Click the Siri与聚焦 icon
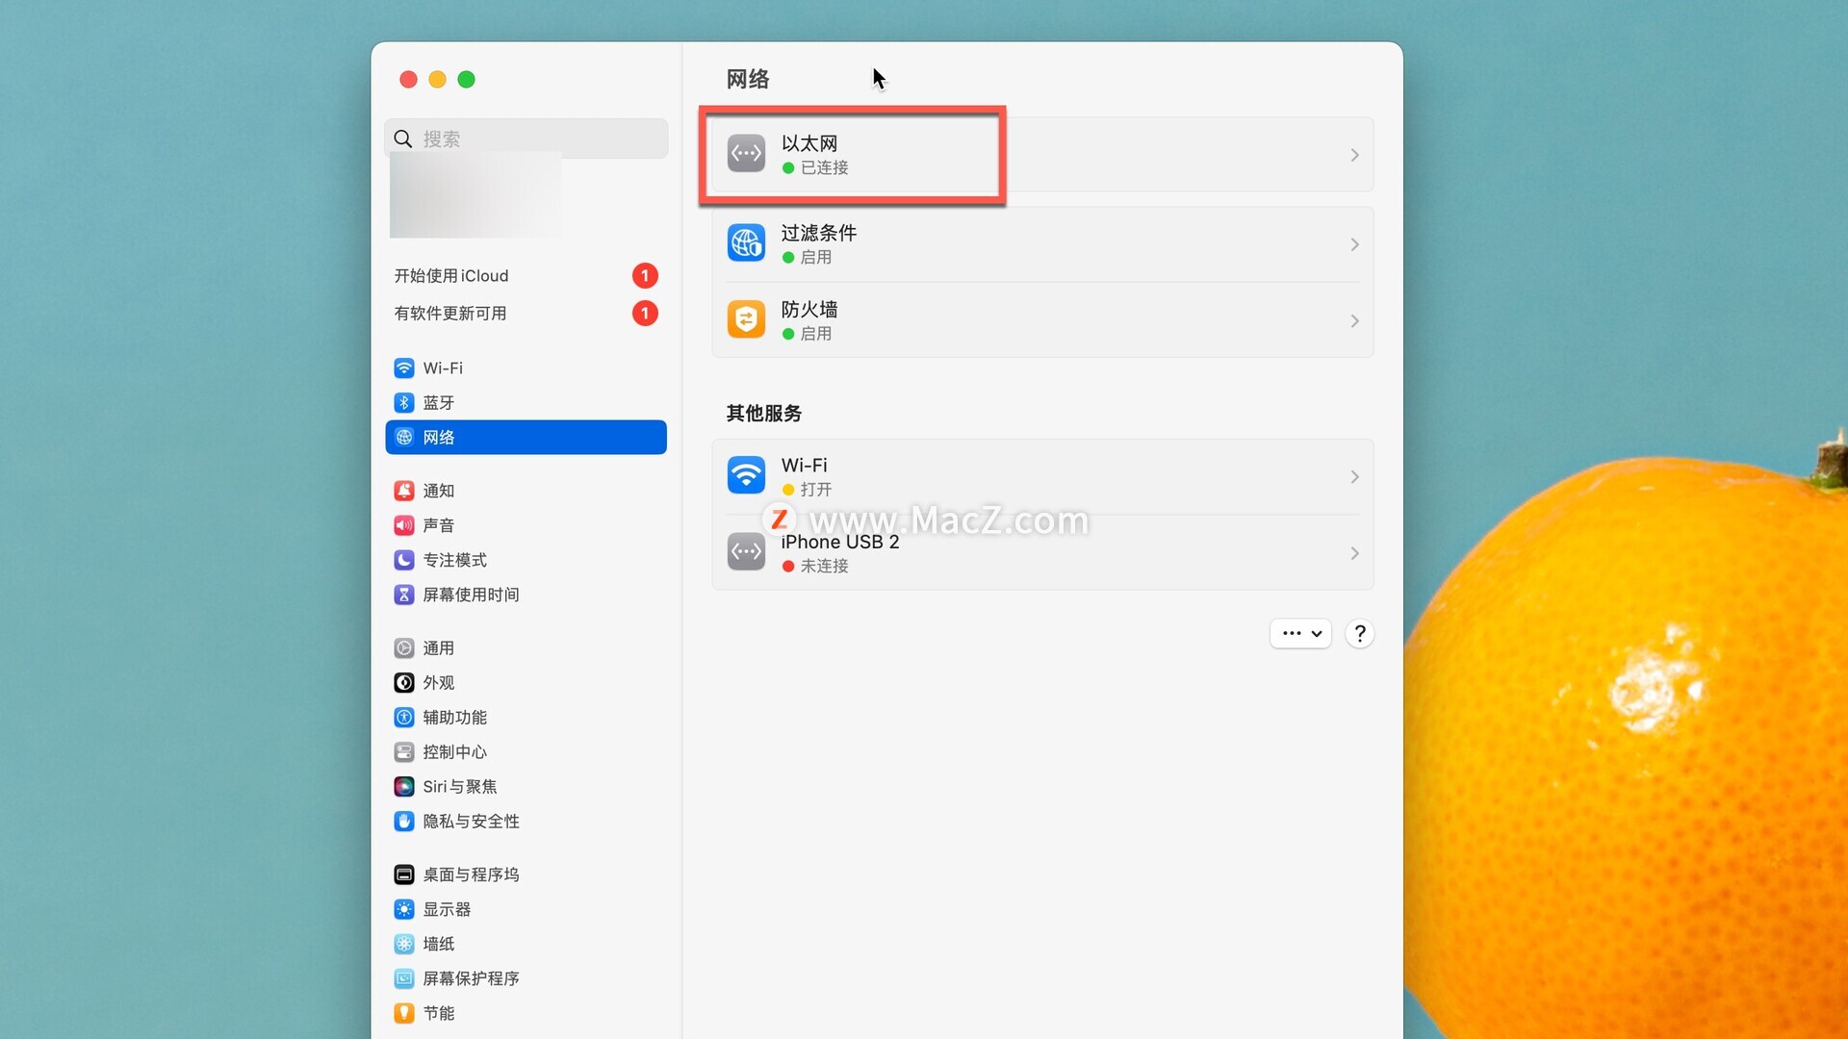This screenshot has width=1848, height=1039. point(404,788)
